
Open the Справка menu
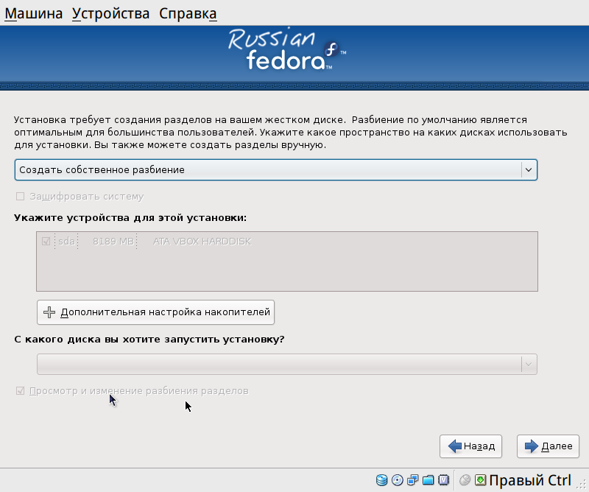pos(188,13)
